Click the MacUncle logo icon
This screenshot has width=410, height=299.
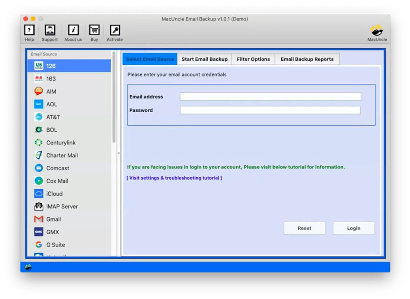pos(377,30)
